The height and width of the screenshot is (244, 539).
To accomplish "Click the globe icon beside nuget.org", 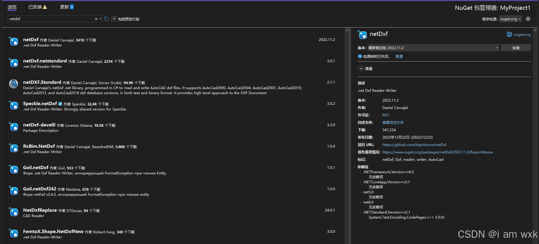I will pyautogui.click(x=509, y=34).
